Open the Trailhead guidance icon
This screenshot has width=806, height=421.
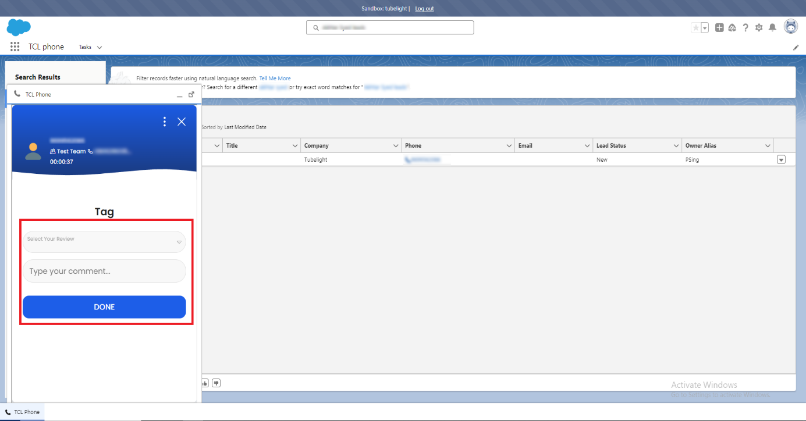(732, 27)
